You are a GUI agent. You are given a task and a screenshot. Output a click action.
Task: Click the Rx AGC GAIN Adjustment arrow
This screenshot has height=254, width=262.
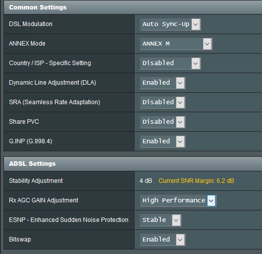(211, 200)
